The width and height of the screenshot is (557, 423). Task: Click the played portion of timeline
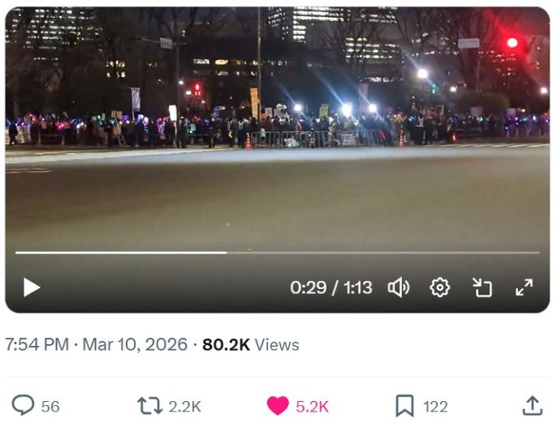(121, 253)
